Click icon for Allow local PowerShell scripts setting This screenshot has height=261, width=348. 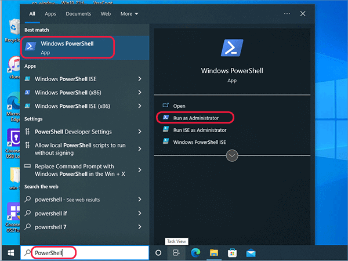pyautogui.click(x=27, y=145)
